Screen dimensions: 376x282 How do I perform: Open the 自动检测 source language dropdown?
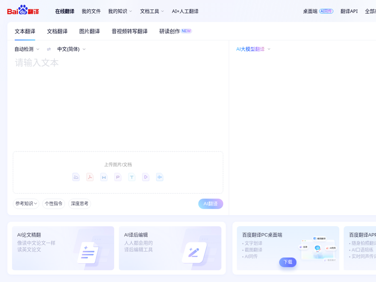[27, 49]
